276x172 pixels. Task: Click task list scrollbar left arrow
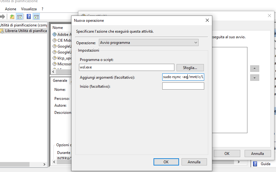click(x=53, y=72)
